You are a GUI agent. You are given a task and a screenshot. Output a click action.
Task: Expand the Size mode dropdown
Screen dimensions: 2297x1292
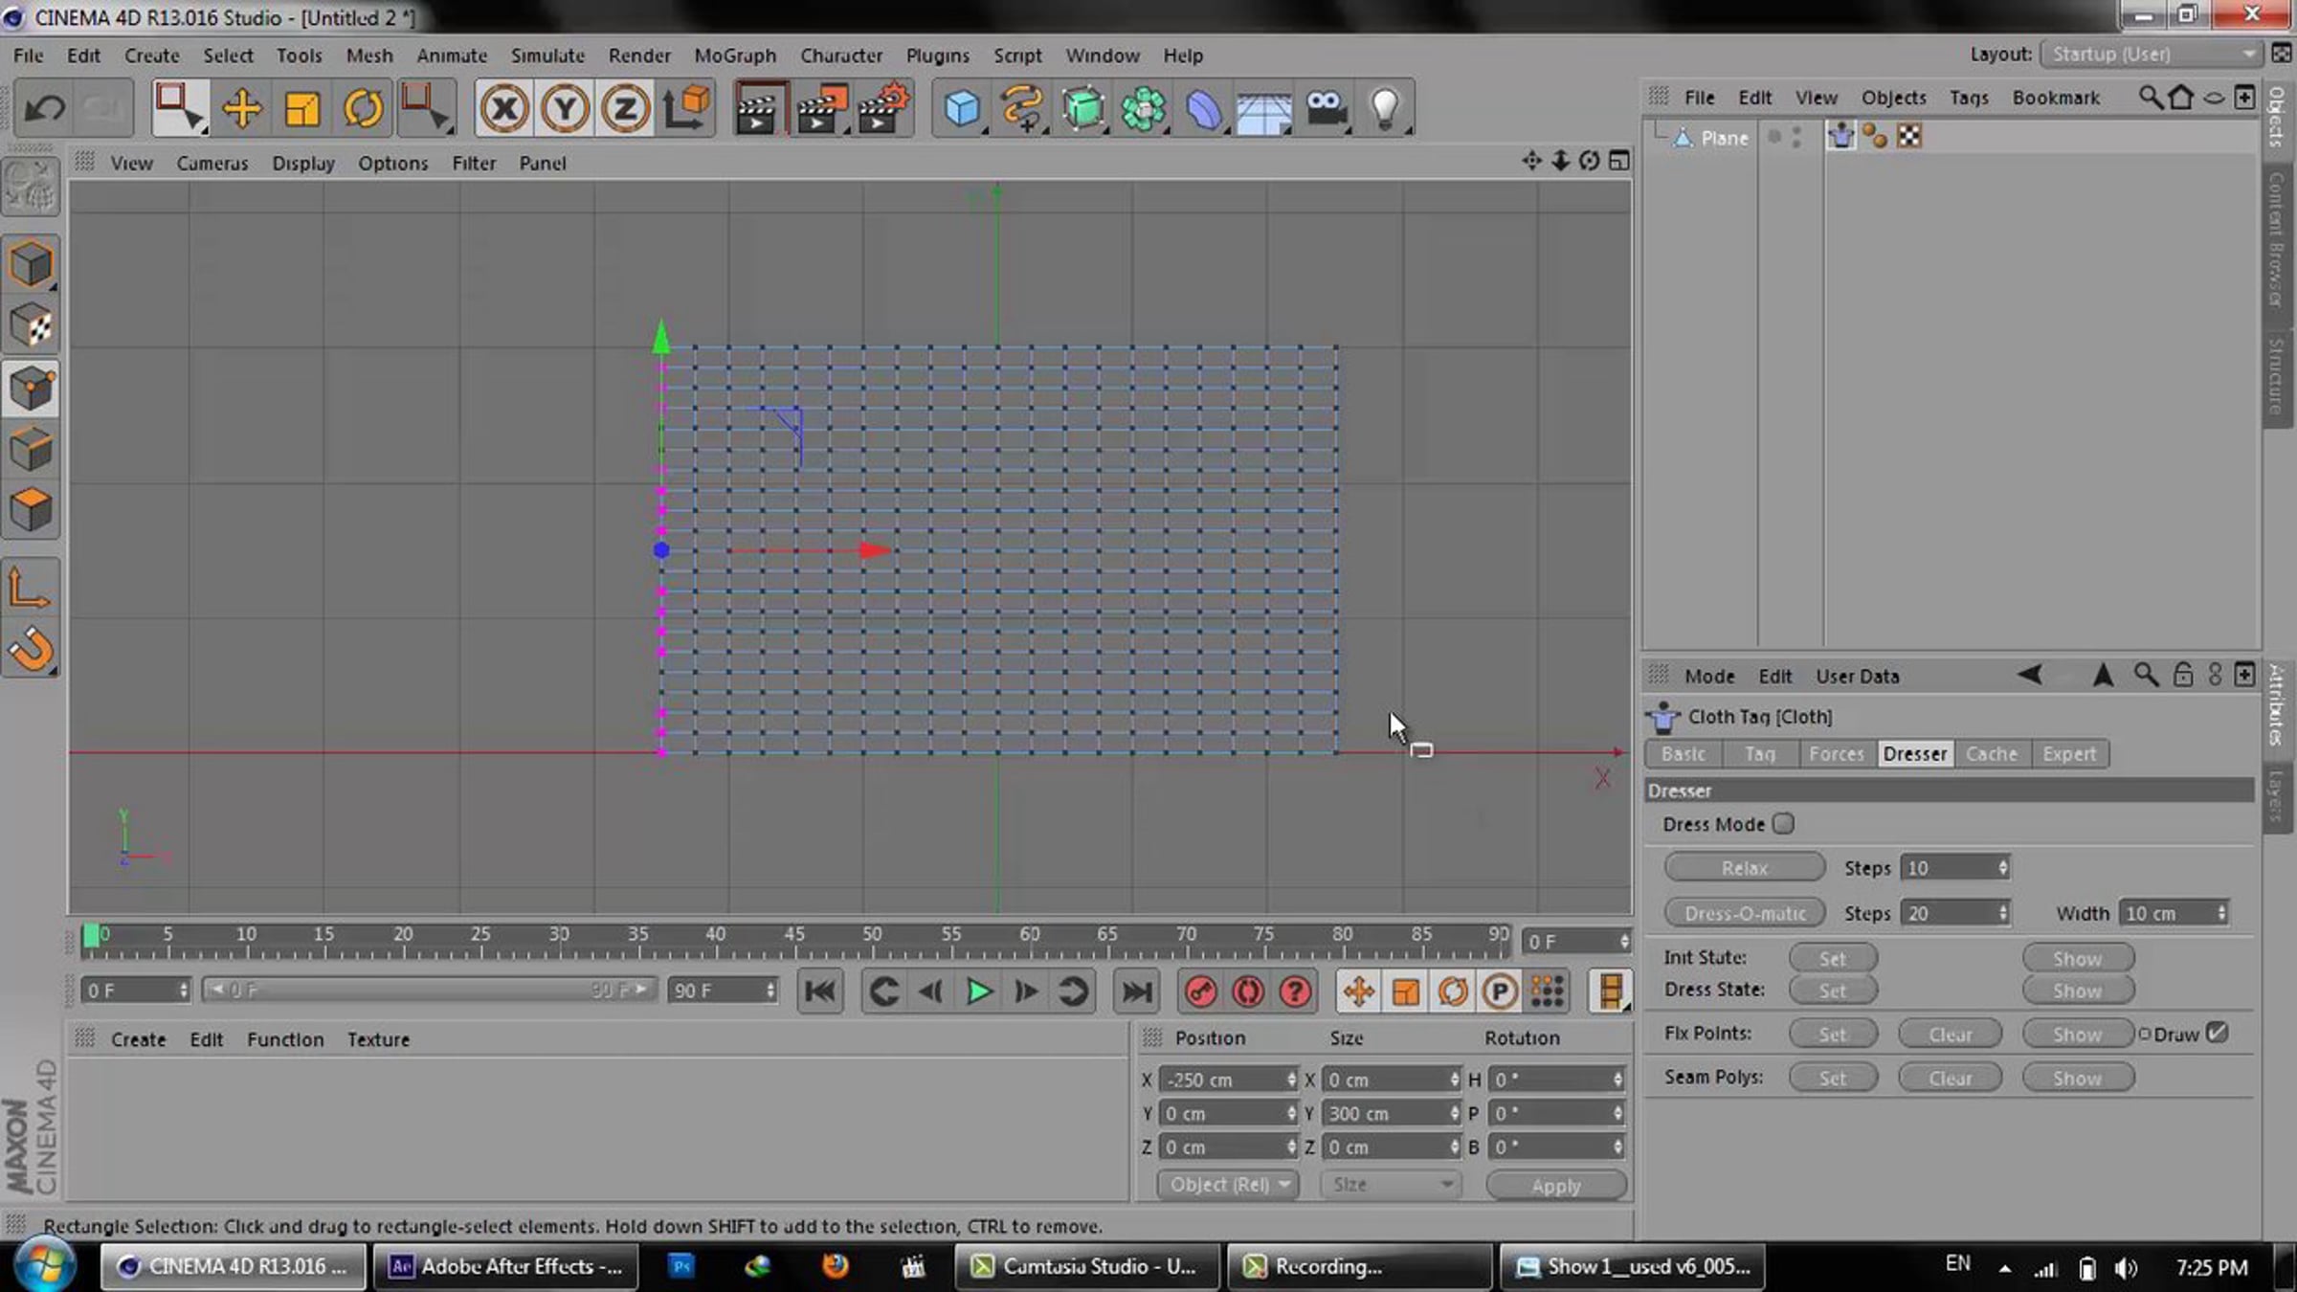click(1391, 1185)
